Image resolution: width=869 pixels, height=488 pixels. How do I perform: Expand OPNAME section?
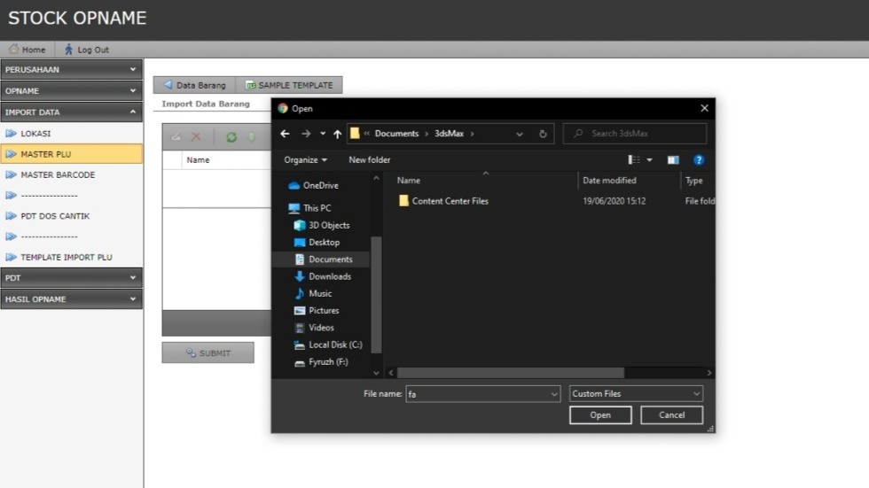71,90
